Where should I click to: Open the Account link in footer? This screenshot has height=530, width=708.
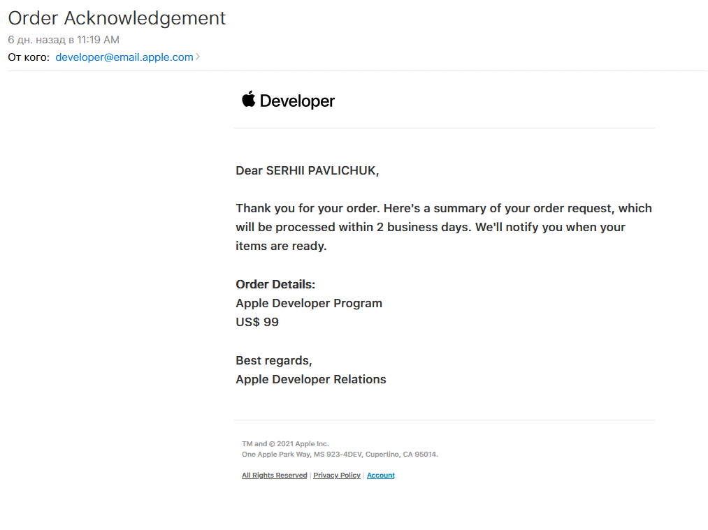tap(381, 475)
